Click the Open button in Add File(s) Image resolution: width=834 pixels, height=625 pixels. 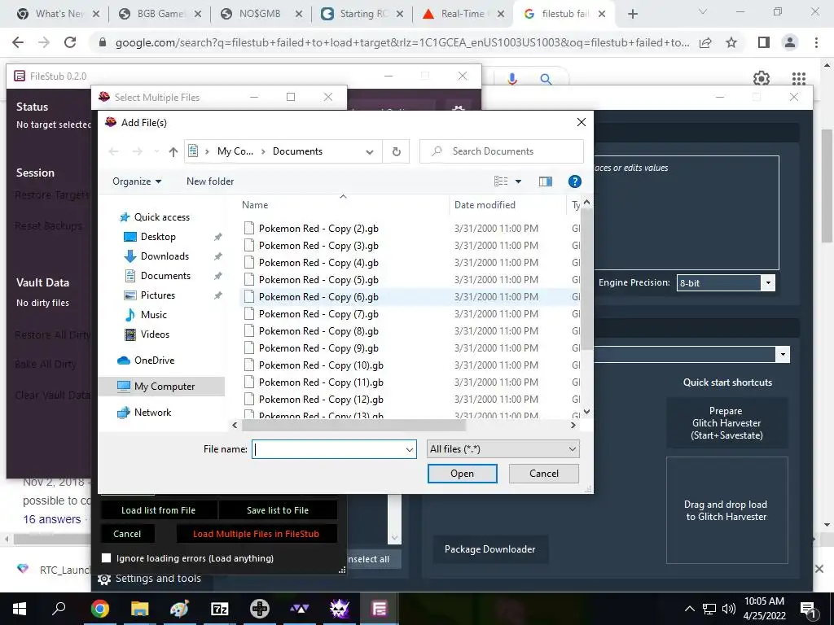[x=463, y=474]
